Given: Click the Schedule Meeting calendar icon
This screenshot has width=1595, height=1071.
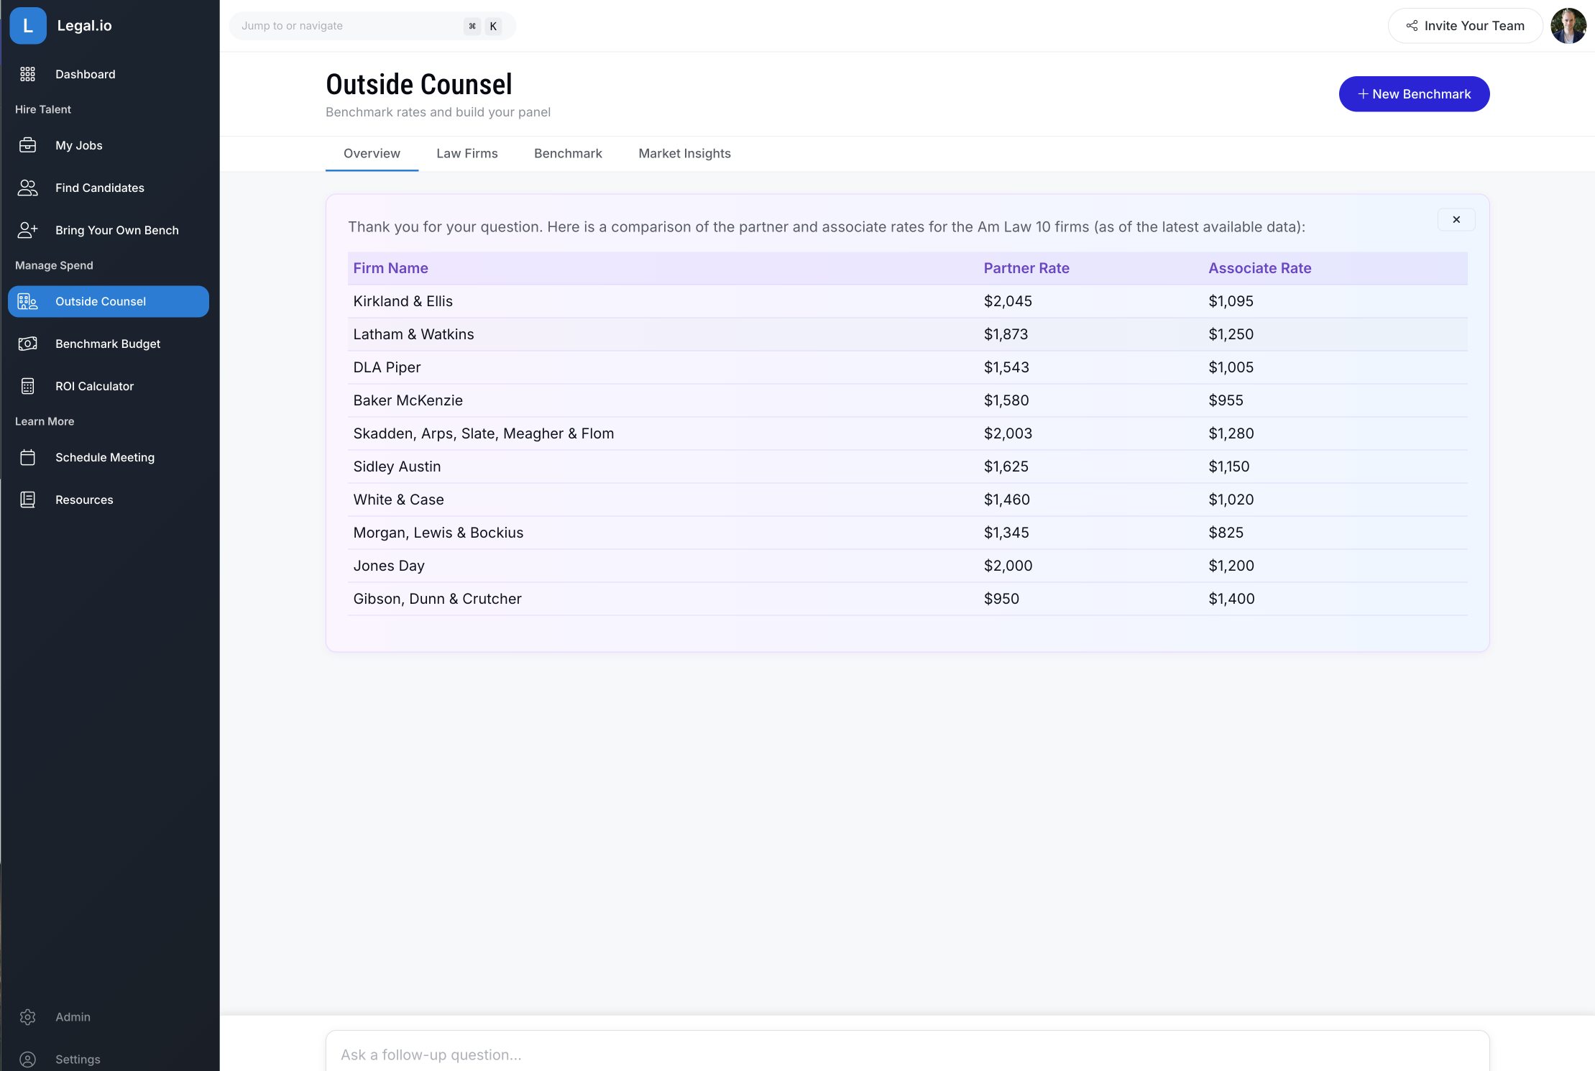Looking at the screenshot, I should tap(28, 457).
